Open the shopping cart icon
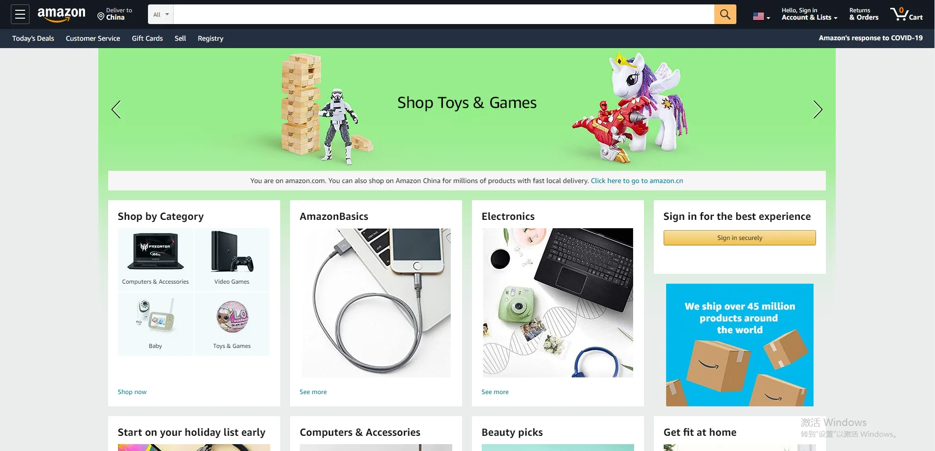Viewport: 935px width, 451px height. [906, 14]
